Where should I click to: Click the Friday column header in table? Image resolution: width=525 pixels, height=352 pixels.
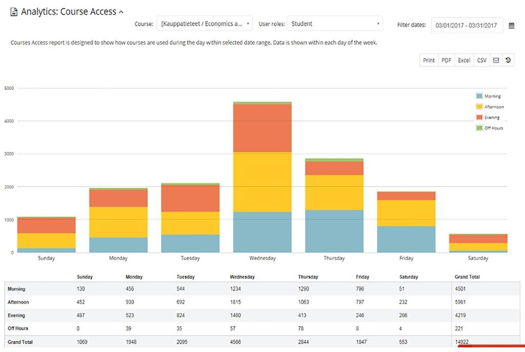tap(362, 277)
